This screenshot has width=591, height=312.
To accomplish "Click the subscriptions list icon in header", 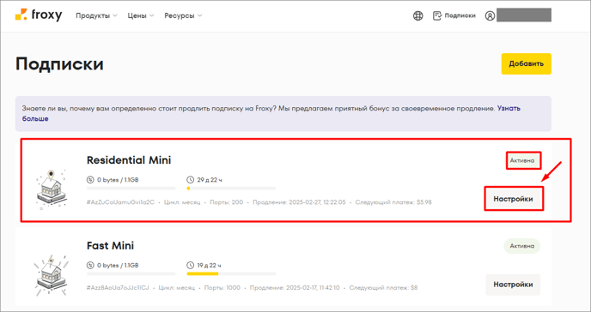I will coord(437,15).
